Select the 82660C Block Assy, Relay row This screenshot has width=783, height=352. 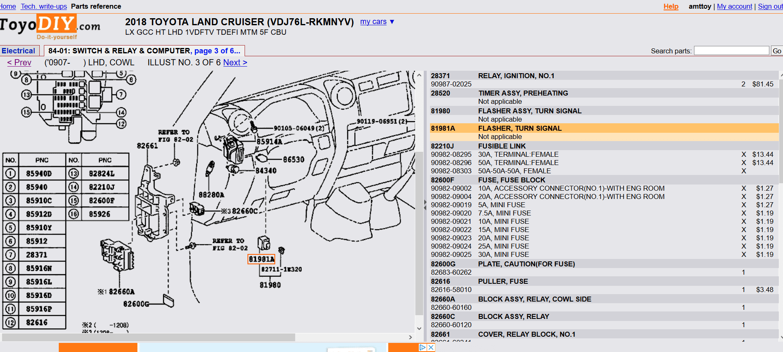click(604, 316)
